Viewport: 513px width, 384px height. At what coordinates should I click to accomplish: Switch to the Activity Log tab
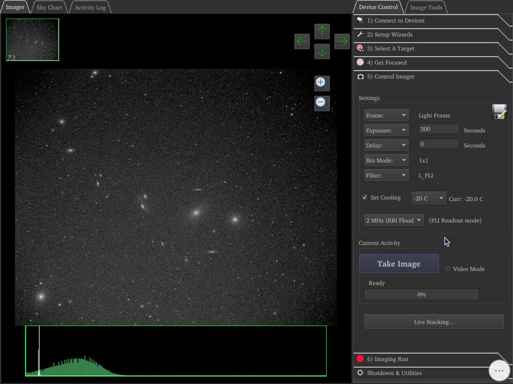[90, 7]
